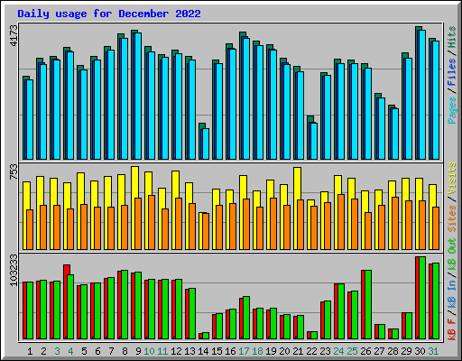The width and height of the screenshot is (462, 361).
Task: Click day label 29 on the x-axis
Action: (x=406, y=351)
